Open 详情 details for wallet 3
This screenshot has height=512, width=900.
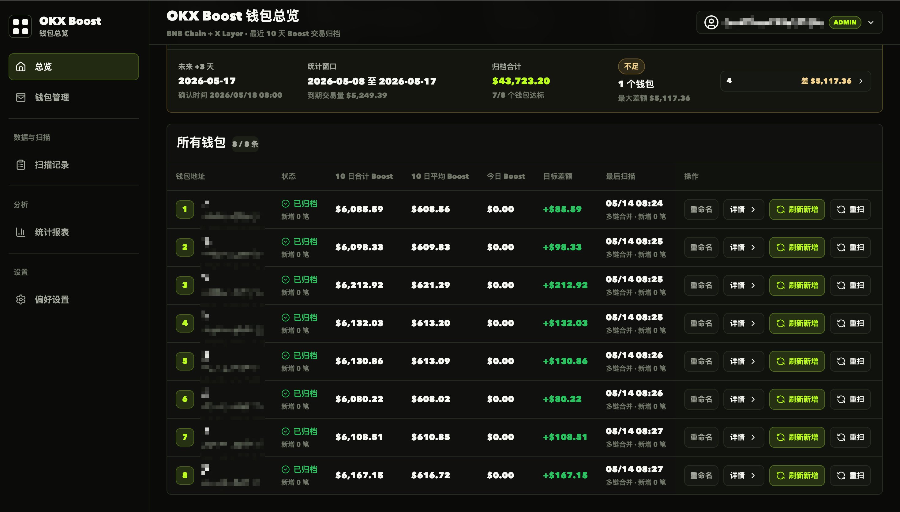[743, 285]
